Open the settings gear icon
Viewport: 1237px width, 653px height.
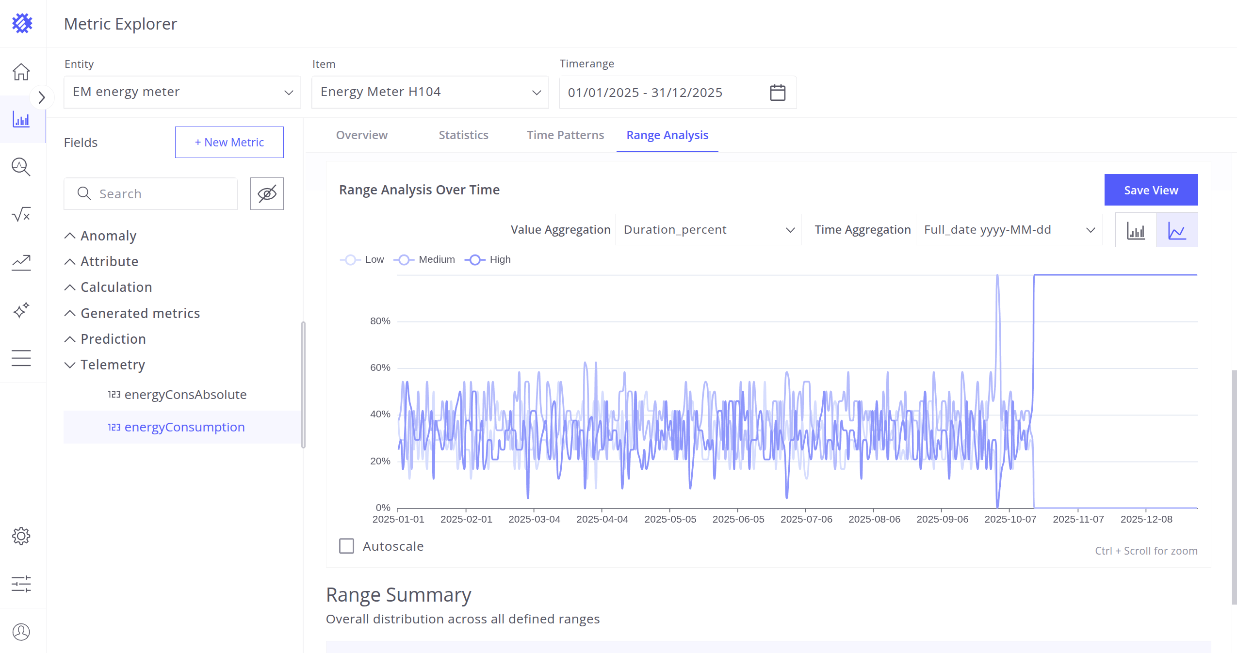(x=21, y=536)
